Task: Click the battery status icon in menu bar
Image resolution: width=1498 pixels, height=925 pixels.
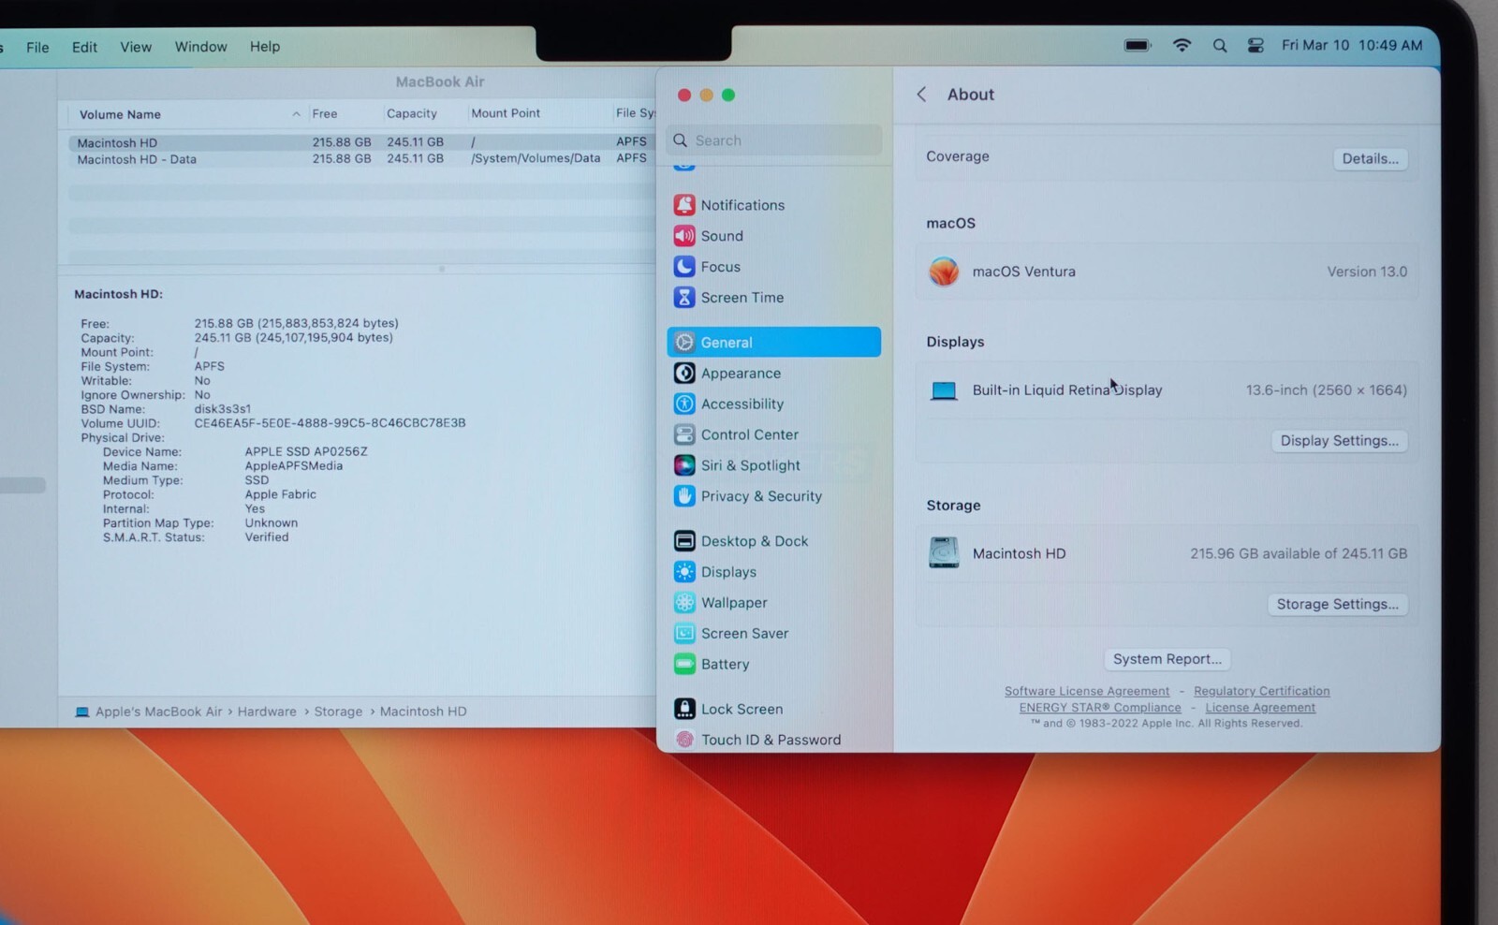Action: click(1138, 45)
